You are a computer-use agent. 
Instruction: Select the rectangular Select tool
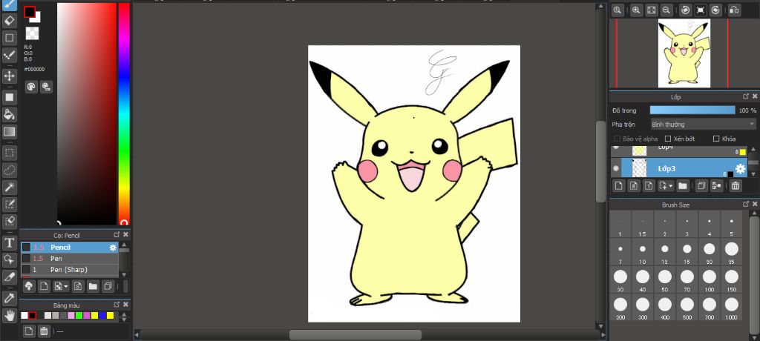pos(10,153)
